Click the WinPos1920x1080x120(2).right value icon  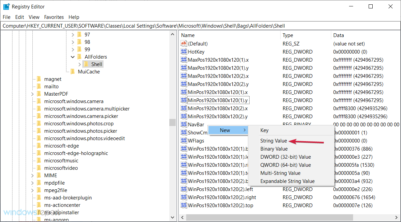pos(183,197)
